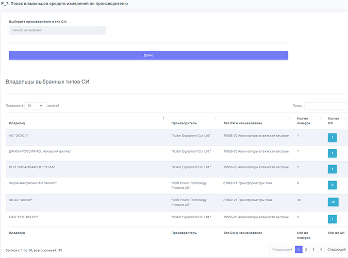
Task: Click "Adam Equipment Co. Ltd." in ЭКОС-1 row
Action: (x=191, y=136)
